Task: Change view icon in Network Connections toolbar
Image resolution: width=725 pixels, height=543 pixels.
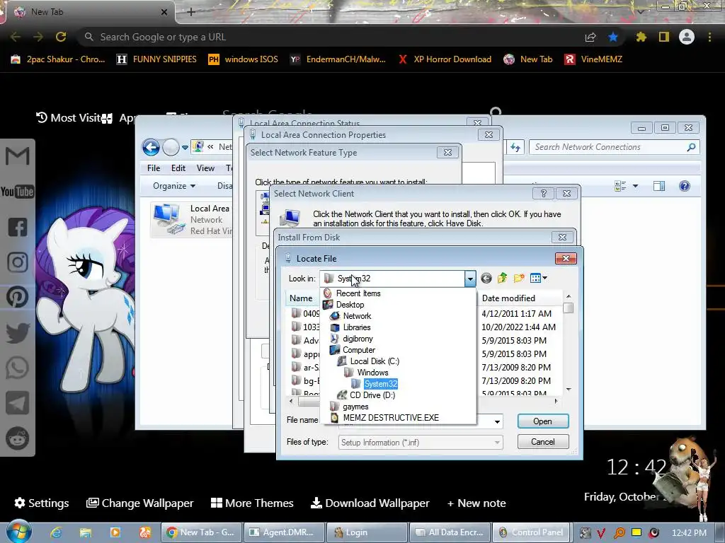Action: (x=620, y=186)
